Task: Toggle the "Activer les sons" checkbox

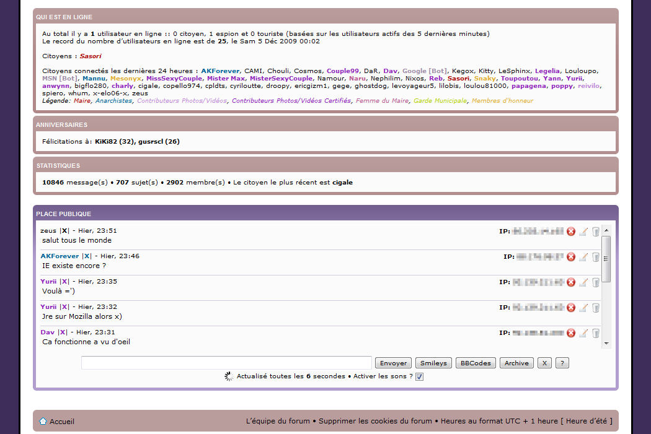Action: click(420, 376)
